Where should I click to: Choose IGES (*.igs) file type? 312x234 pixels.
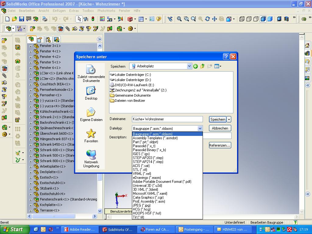coord(167,154)
